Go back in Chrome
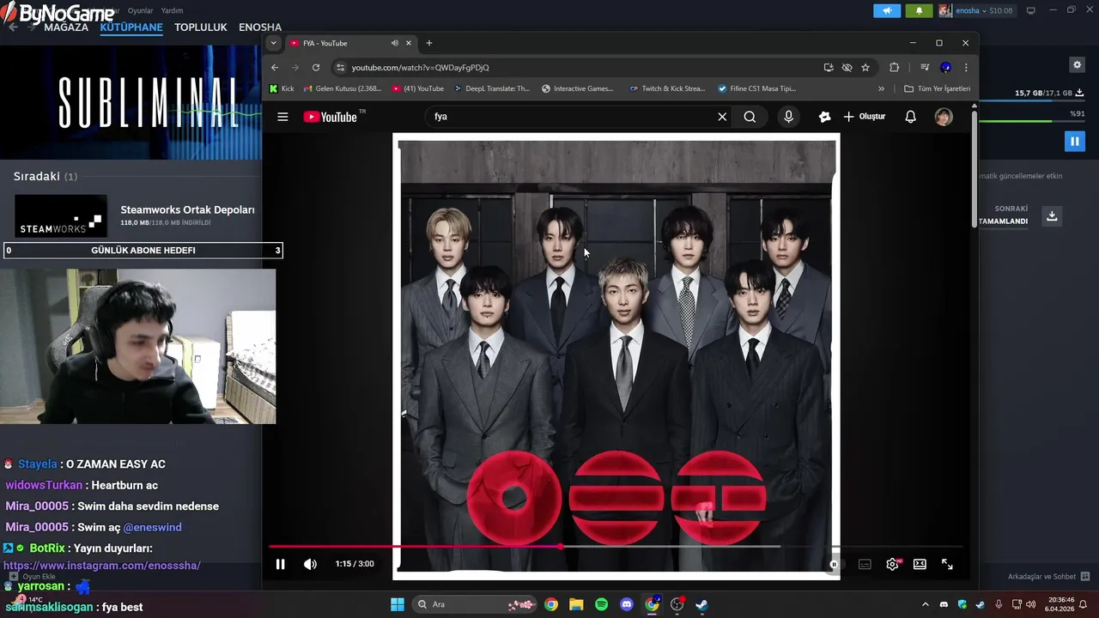This screenshot has height=618, width=1099. tap(275, 67)
